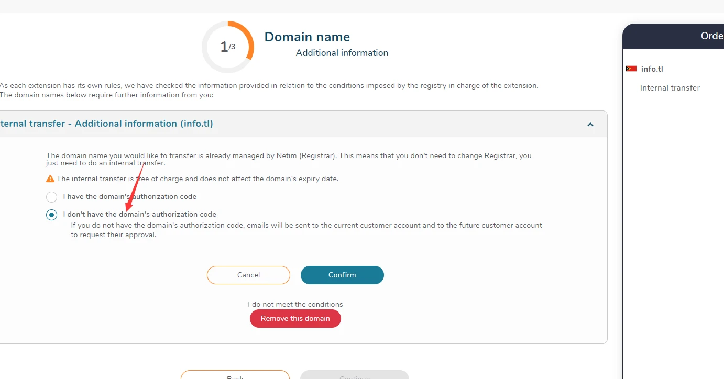Remove this domain from the order
The image size is (724, 379).
(x=295, y=318)
